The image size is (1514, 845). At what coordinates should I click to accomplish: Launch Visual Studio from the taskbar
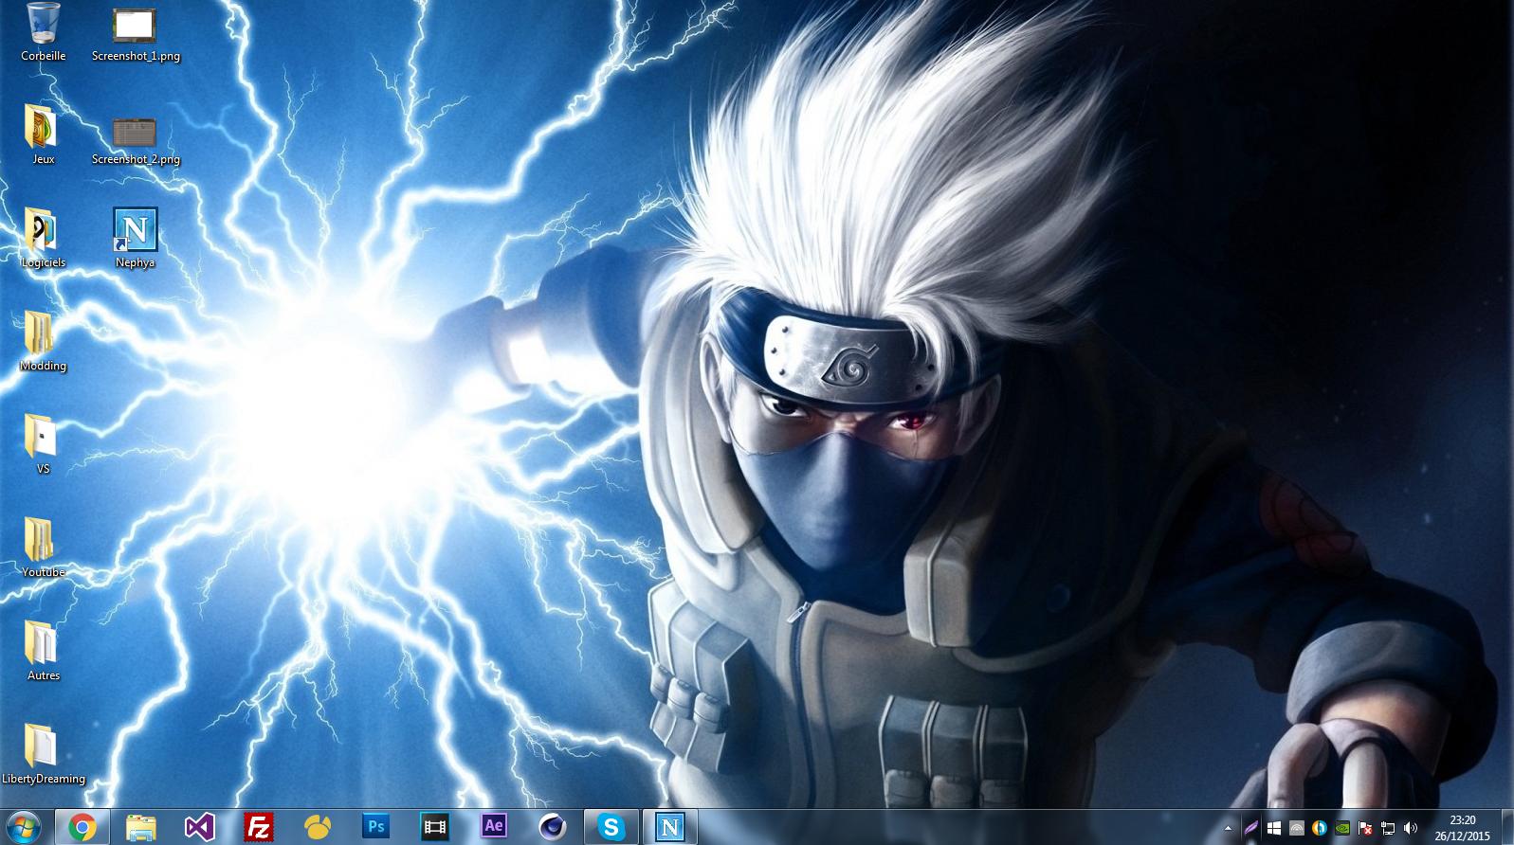[x=200, y=827]
